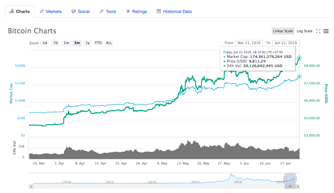Open the Ratings tab

coord(137,12)
